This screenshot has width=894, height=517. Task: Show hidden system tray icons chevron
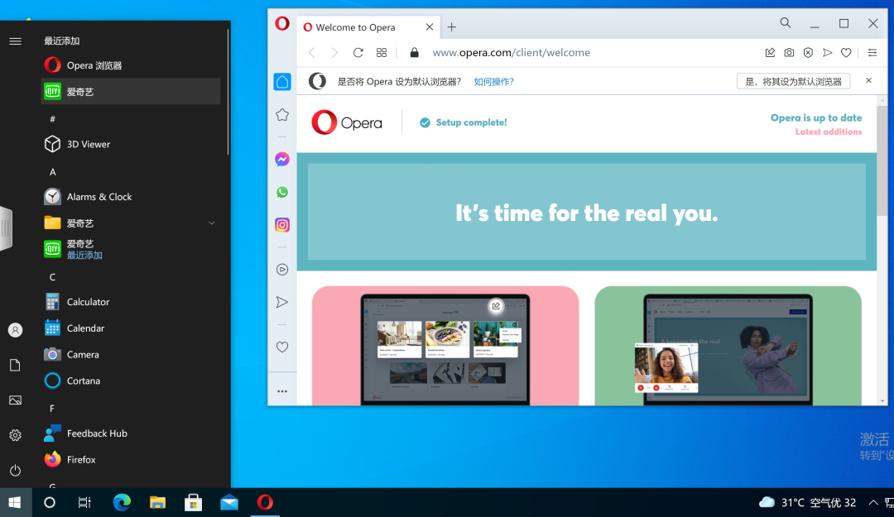pos(873,502)
